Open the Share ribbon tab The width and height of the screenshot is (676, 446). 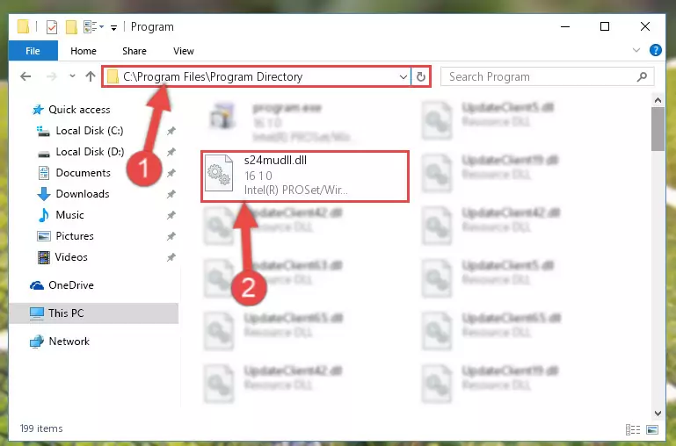click(x=134, y=51)
